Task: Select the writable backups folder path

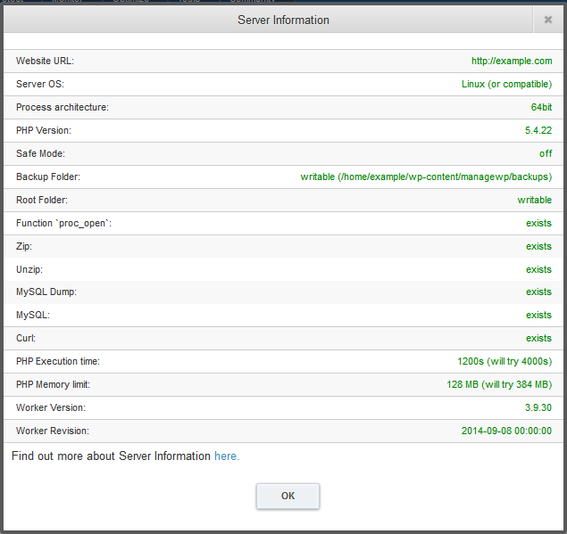Action: (x=426, y=177)
